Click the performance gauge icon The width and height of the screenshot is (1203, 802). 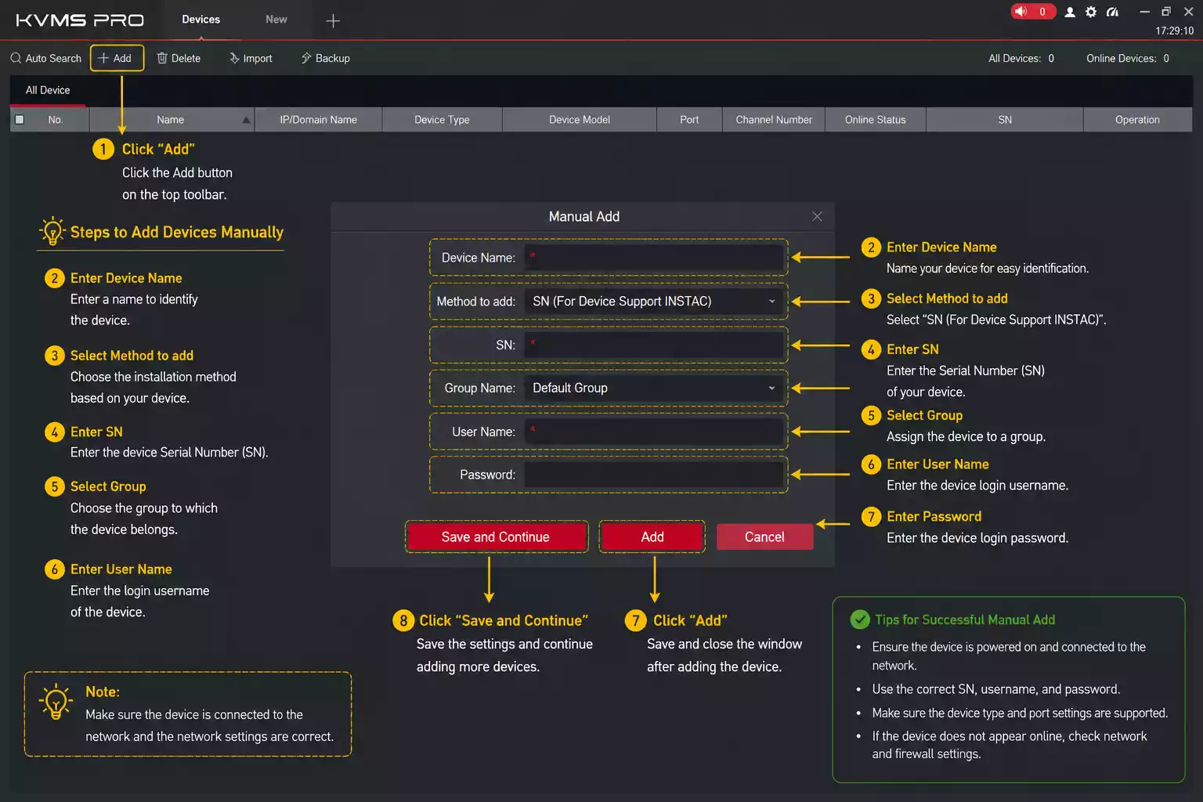[x=1113, y=12]
